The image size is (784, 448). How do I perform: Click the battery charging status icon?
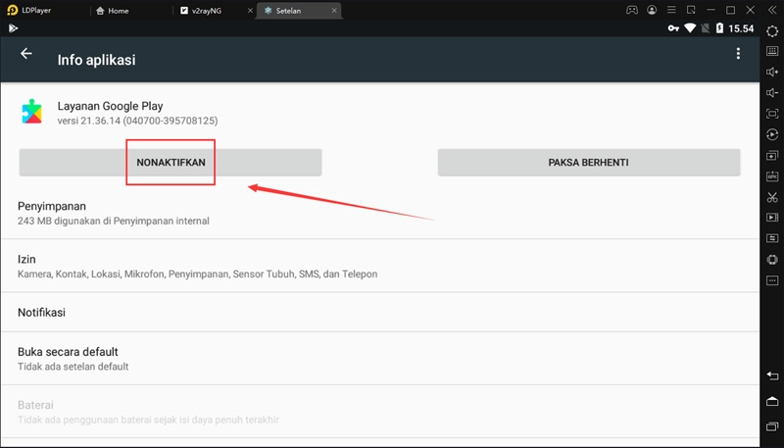pyautogui.click(x=719, y=28)
